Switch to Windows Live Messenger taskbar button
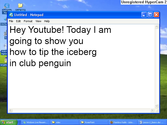 (x=36, y=122)
